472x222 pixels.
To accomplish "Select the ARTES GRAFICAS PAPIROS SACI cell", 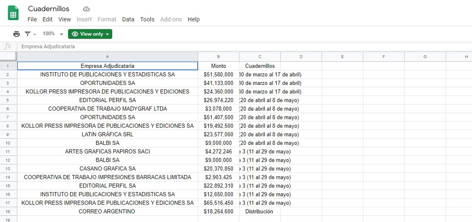I will [107, 151].
